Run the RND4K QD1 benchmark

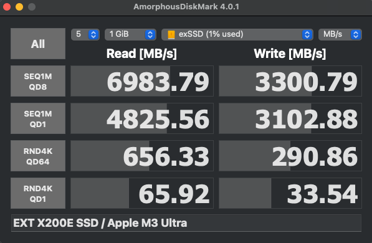pos(38,193)
